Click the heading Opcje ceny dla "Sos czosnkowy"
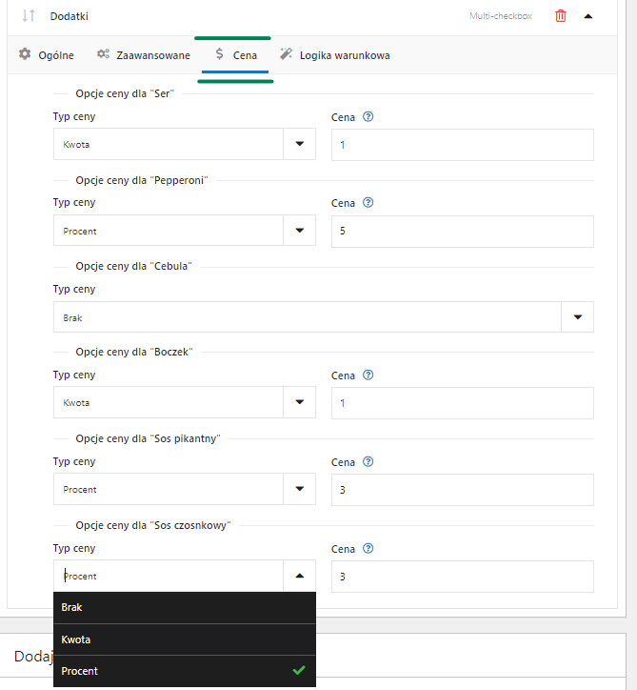Screen dimensions: 637x690 coord(153,525)
